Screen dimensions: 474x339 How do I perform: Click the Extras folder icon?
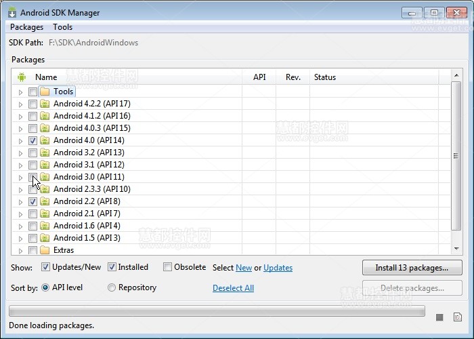45,250
